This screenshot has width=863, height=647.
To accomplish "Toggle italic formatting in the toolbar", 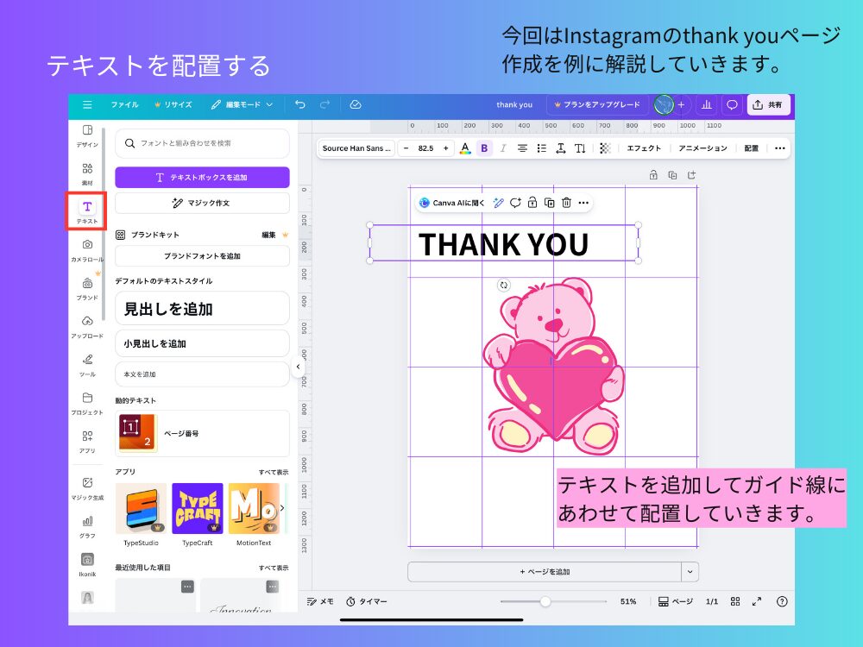I will pos(504,148).
